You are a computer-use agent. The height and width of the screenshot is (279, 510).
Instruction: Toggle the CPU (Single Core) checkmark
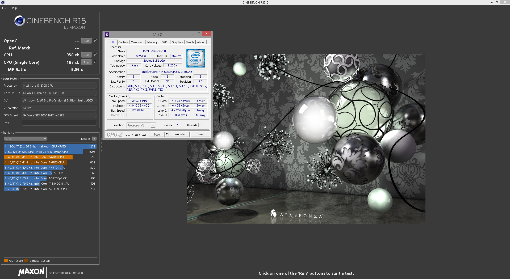[x=95, y=62]
